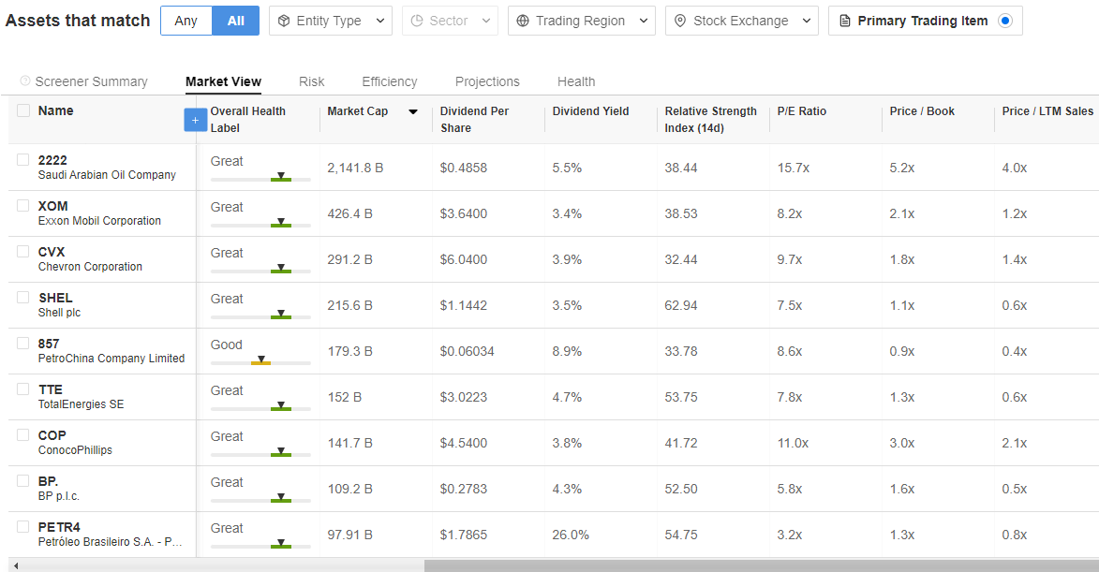Click the 11.0x P/E ratio cell
1099x572 pixels.
[x=793, y=443]
